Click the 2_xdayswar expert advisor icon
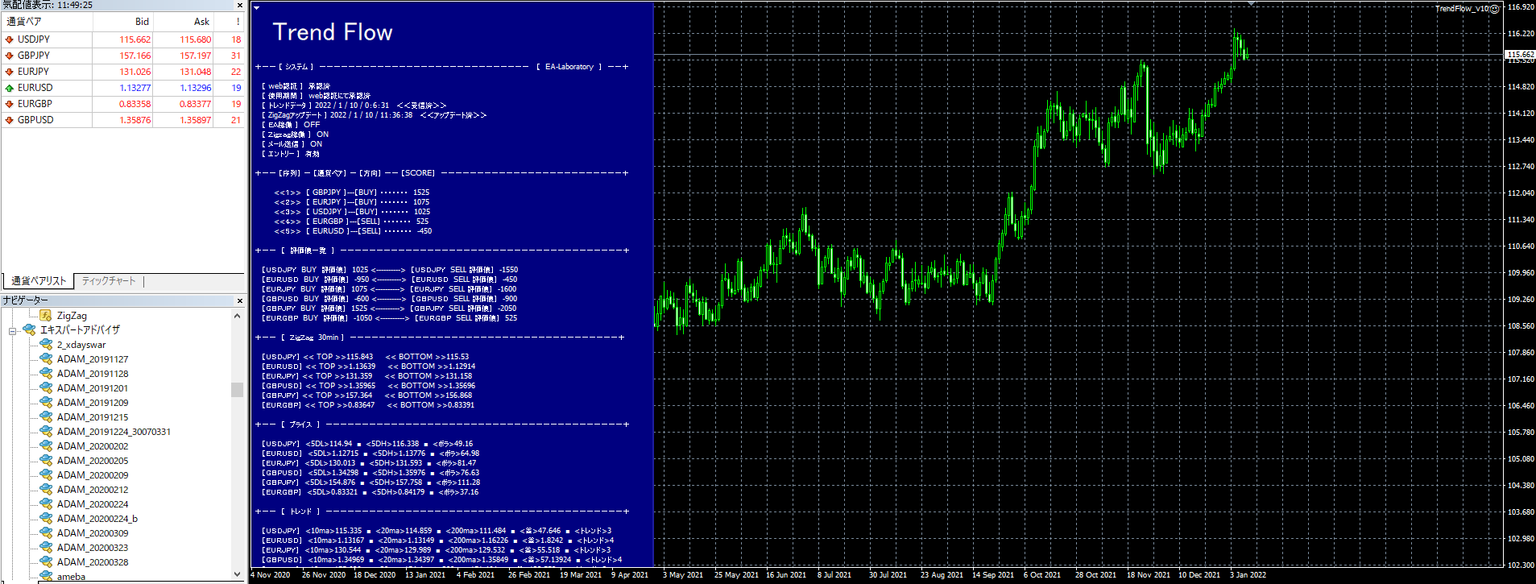This screenshot has height=584, width=1536. click(x=46, y=345)
